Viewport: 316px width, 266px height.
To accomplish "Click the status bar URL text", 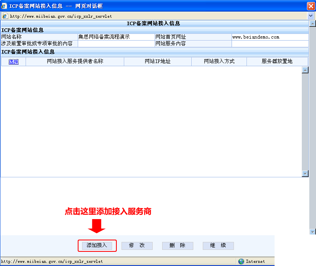I will point(52,261).
